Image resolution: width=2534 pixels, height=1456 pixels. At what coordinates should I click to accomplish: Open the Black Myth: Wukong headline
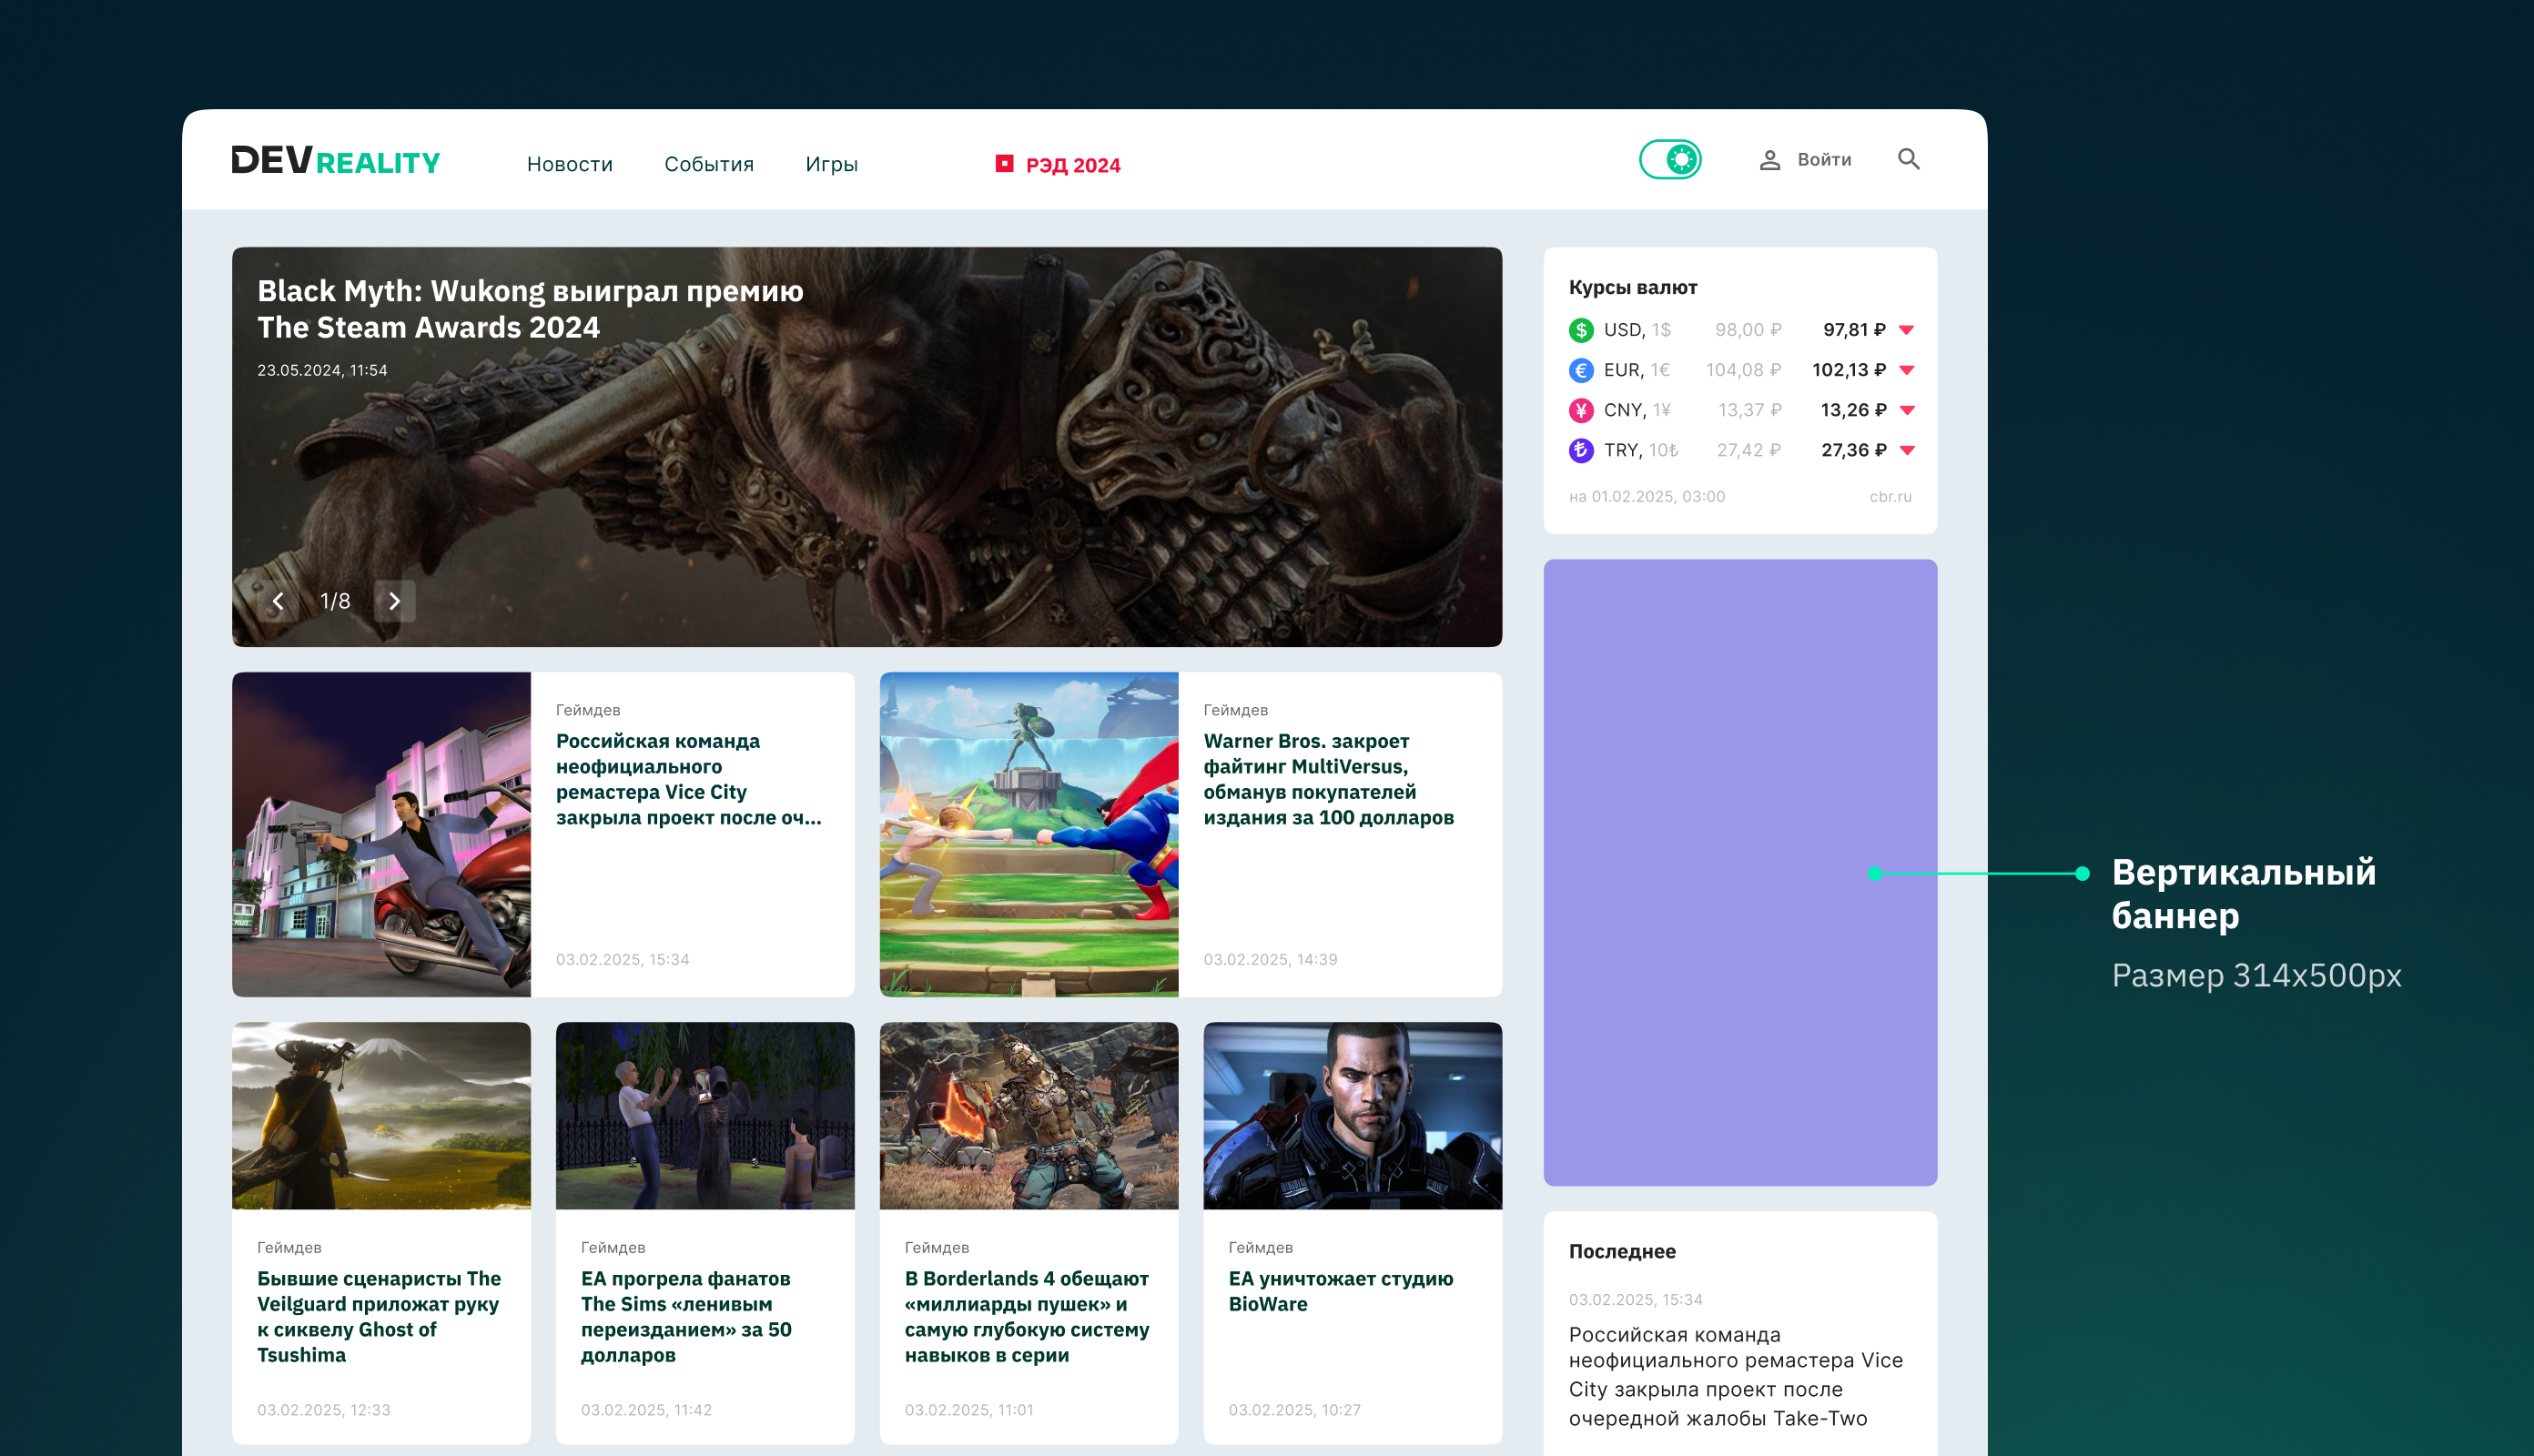pyautogui.click(x=530, y=309)
